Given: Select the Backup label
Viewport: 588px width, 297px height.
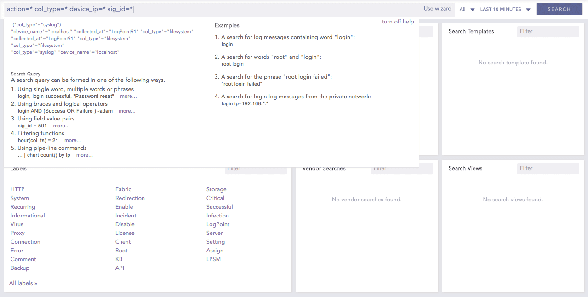Looking at the screenshot, I should [20, 268].
